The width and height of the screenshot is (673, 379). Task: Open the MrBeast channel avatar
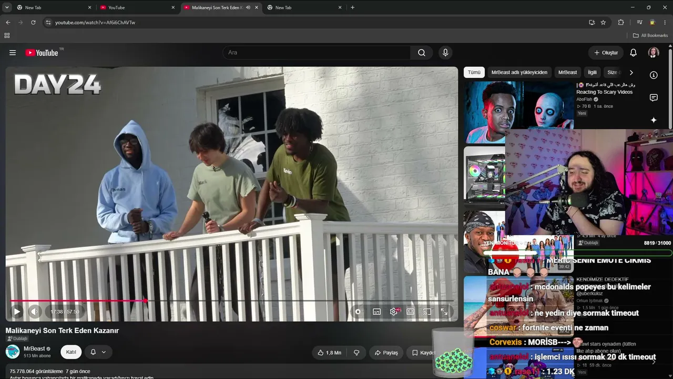coord(13,352)
